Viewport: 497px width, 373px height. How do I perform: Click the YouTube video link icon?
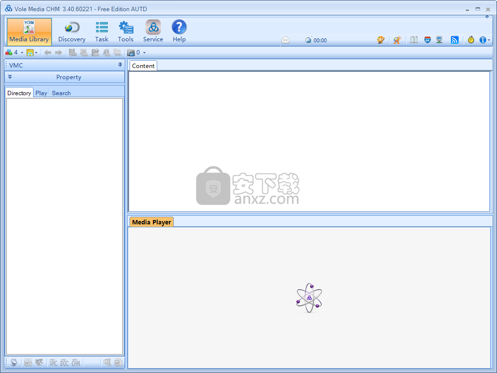pos(84,52)
